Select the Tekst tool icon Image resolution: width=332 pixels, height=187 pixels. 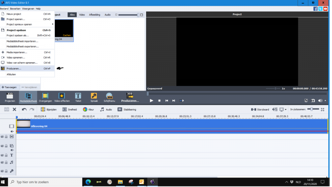click(78, 98)
